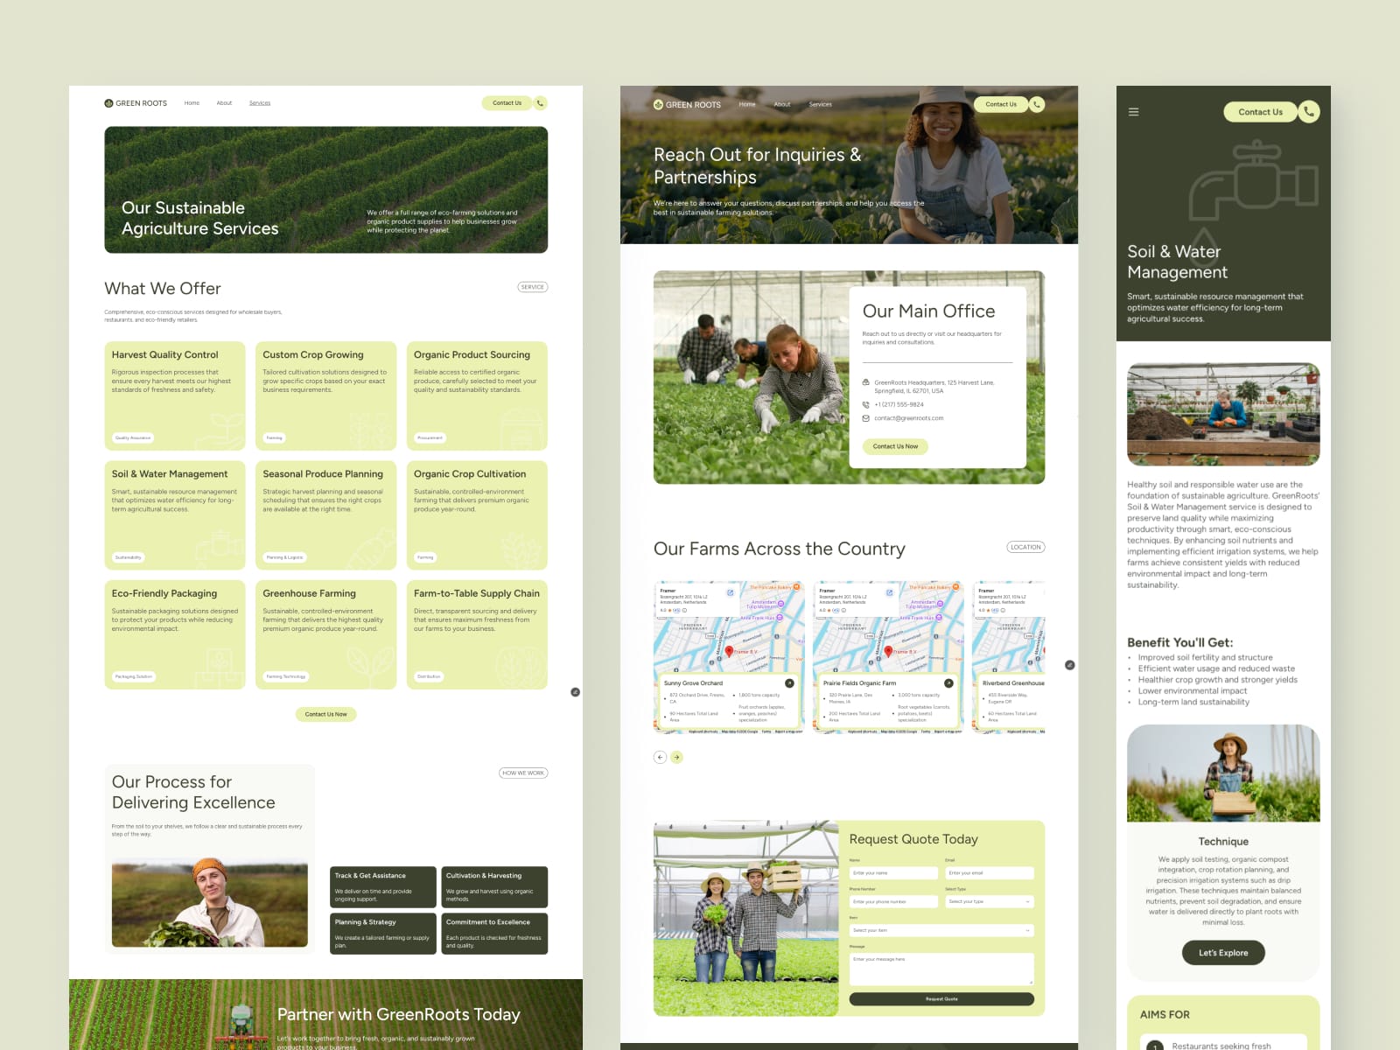Click Services in the contact page navigation
Viewport: 1400px width, 1050px height.
pyautogui.click(x=821, y=105)
